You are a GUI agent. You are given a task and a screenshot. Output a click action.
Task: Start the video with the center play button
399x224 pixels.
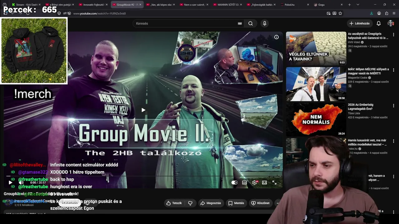[143, 110]
